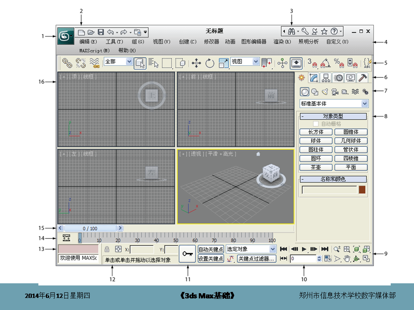Click the object color swatch
Screen dimensions: 414x310
pos(362,189)
